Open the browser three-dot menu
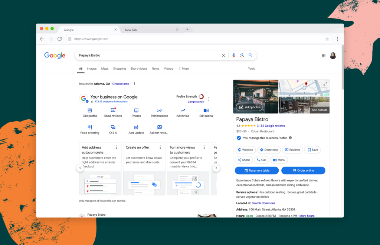 tap(337, 39)
